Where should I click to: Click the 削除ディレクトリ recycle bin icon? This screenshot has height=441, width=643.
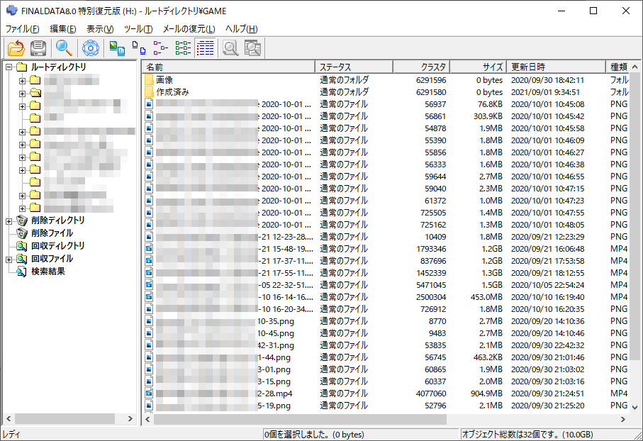coord(22,220)
